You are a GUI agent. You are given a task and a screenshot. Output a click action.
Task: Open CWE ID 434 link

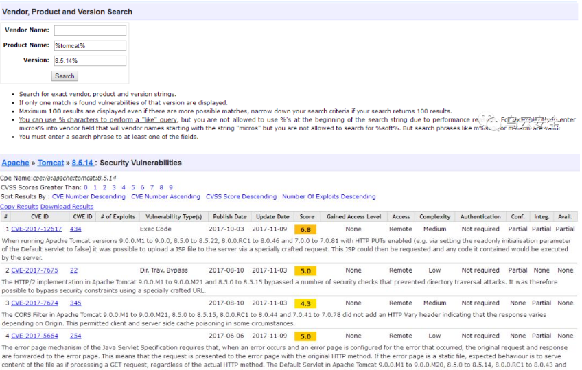click(x=75, y=229)
